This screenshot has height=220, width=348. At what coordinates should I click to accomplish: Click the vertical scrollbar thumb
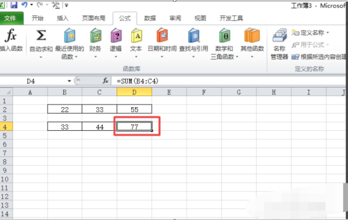coord(346,197)
